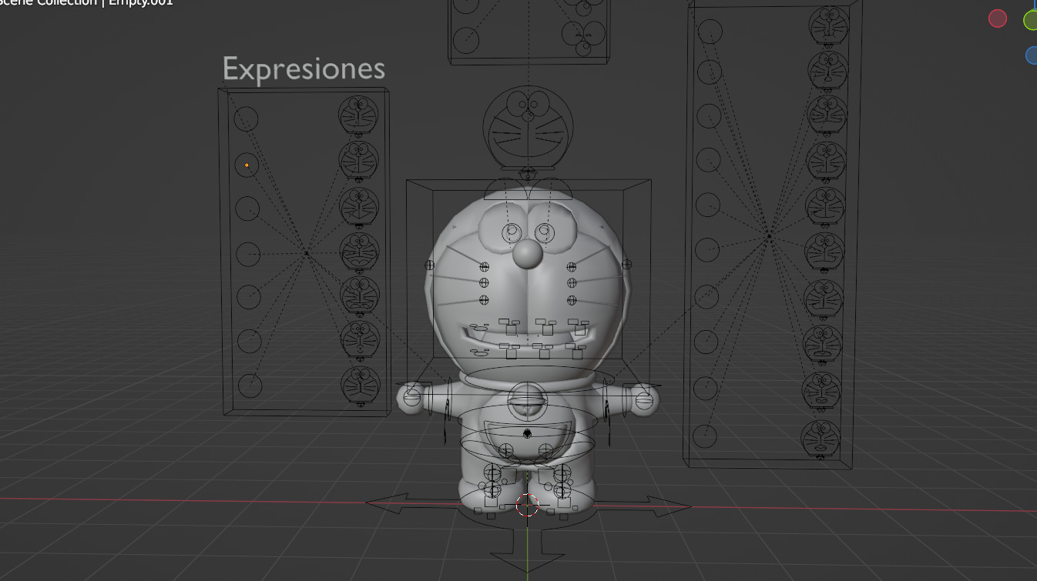Image resolution: width=1037 pixels, height=581 pixels.
Task: Select the left eye pupil control
Action: pyautogui.click(x=512, y=232)
